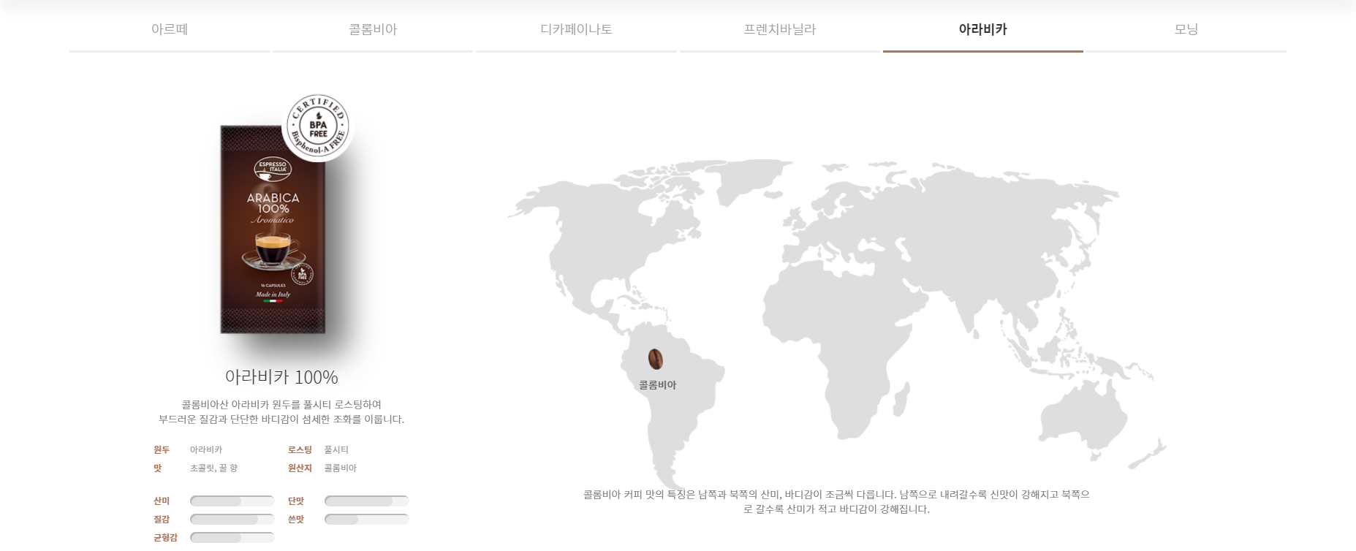Click the 맛 label
This screenshot has width=1356, height=551.
(x=157, y=468)
